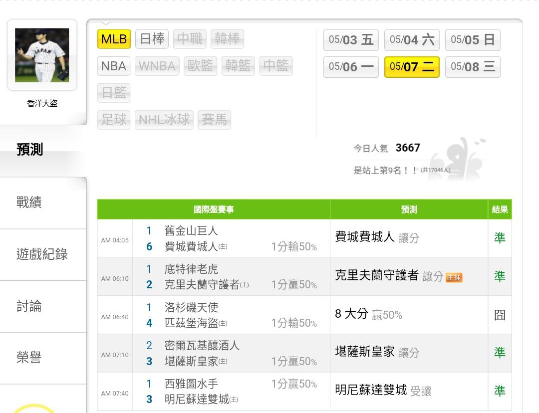Click the 結果 column header
Screen dimensions: 539x413
(x=500, y=209)
